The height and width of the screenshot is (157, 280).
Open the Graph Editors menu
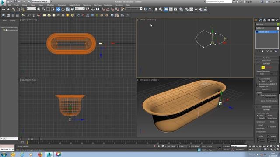pos(74,5)
